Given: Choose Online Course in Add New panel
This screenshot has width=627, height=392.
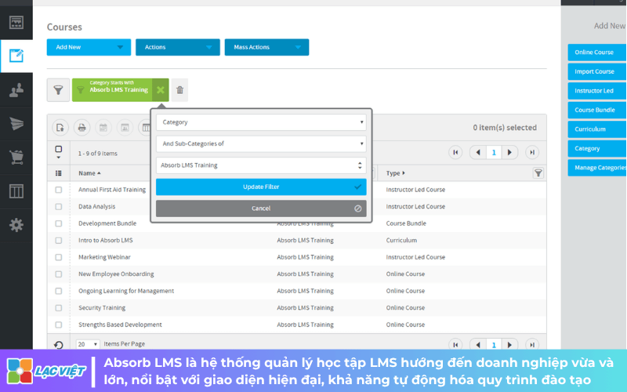Looking at the screenshot, I should [x=597, y=53].
